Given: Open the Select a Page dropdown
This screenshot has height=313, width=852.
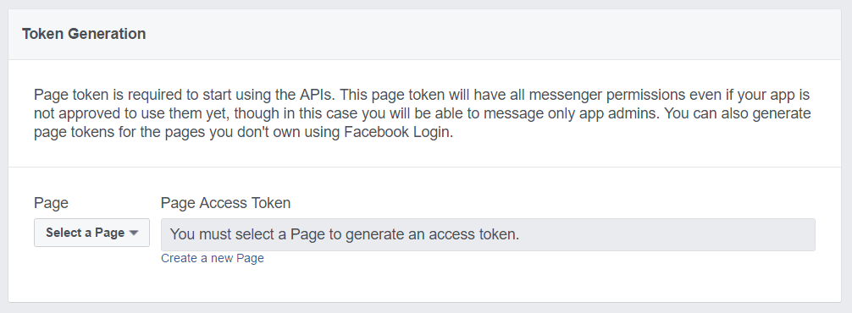Looking at the screenshot, I should [x=91, y=233].
